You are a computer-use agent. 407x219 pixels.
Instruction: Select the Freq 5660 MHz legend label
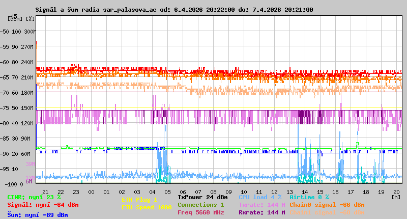[200, 212]
